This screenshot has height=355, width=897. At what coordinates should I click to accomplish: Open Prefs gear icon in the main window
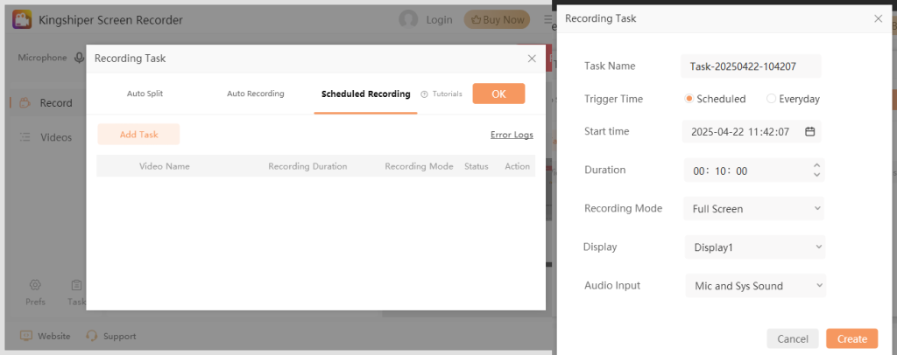[35, 285]
